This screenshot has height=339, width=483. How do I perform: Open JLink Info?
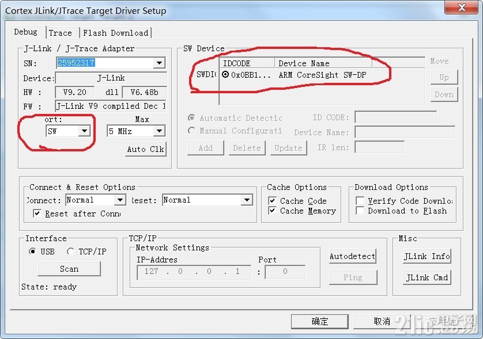427,256
